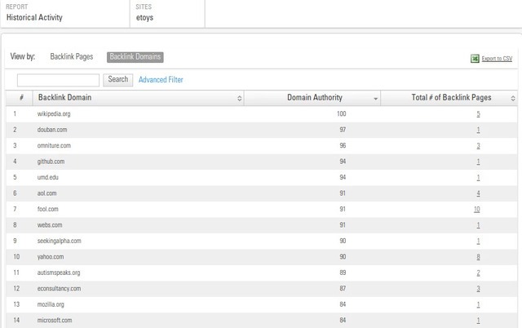Select the Backlink Domains view
Viewport: 522px width, 328px height.
pyautogui.click(x=135, y=57)
